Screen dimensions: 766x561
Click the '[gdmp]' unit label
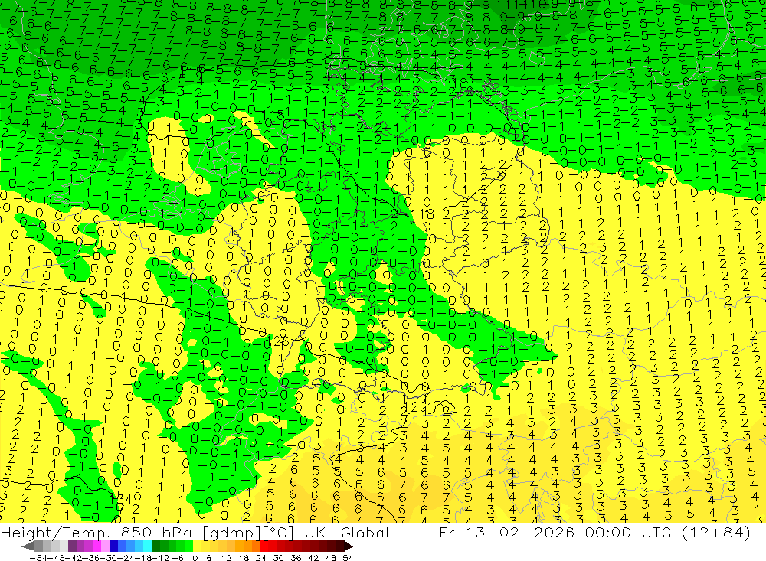pos(233,533)
